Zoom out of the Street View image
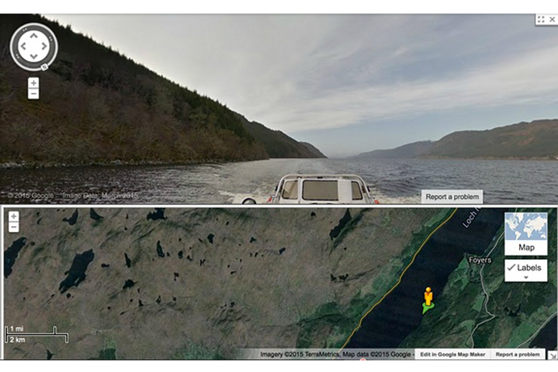Viewport: 558px width, 372px height. click(x=33, y=94)
